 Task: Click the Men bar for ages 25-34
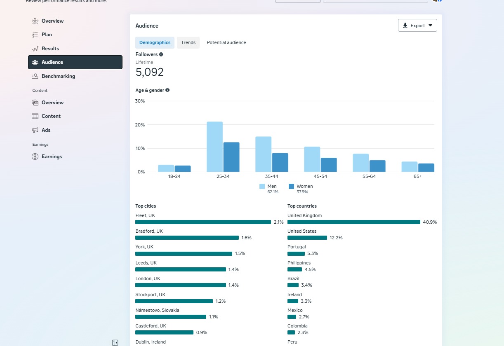point(214,147)
